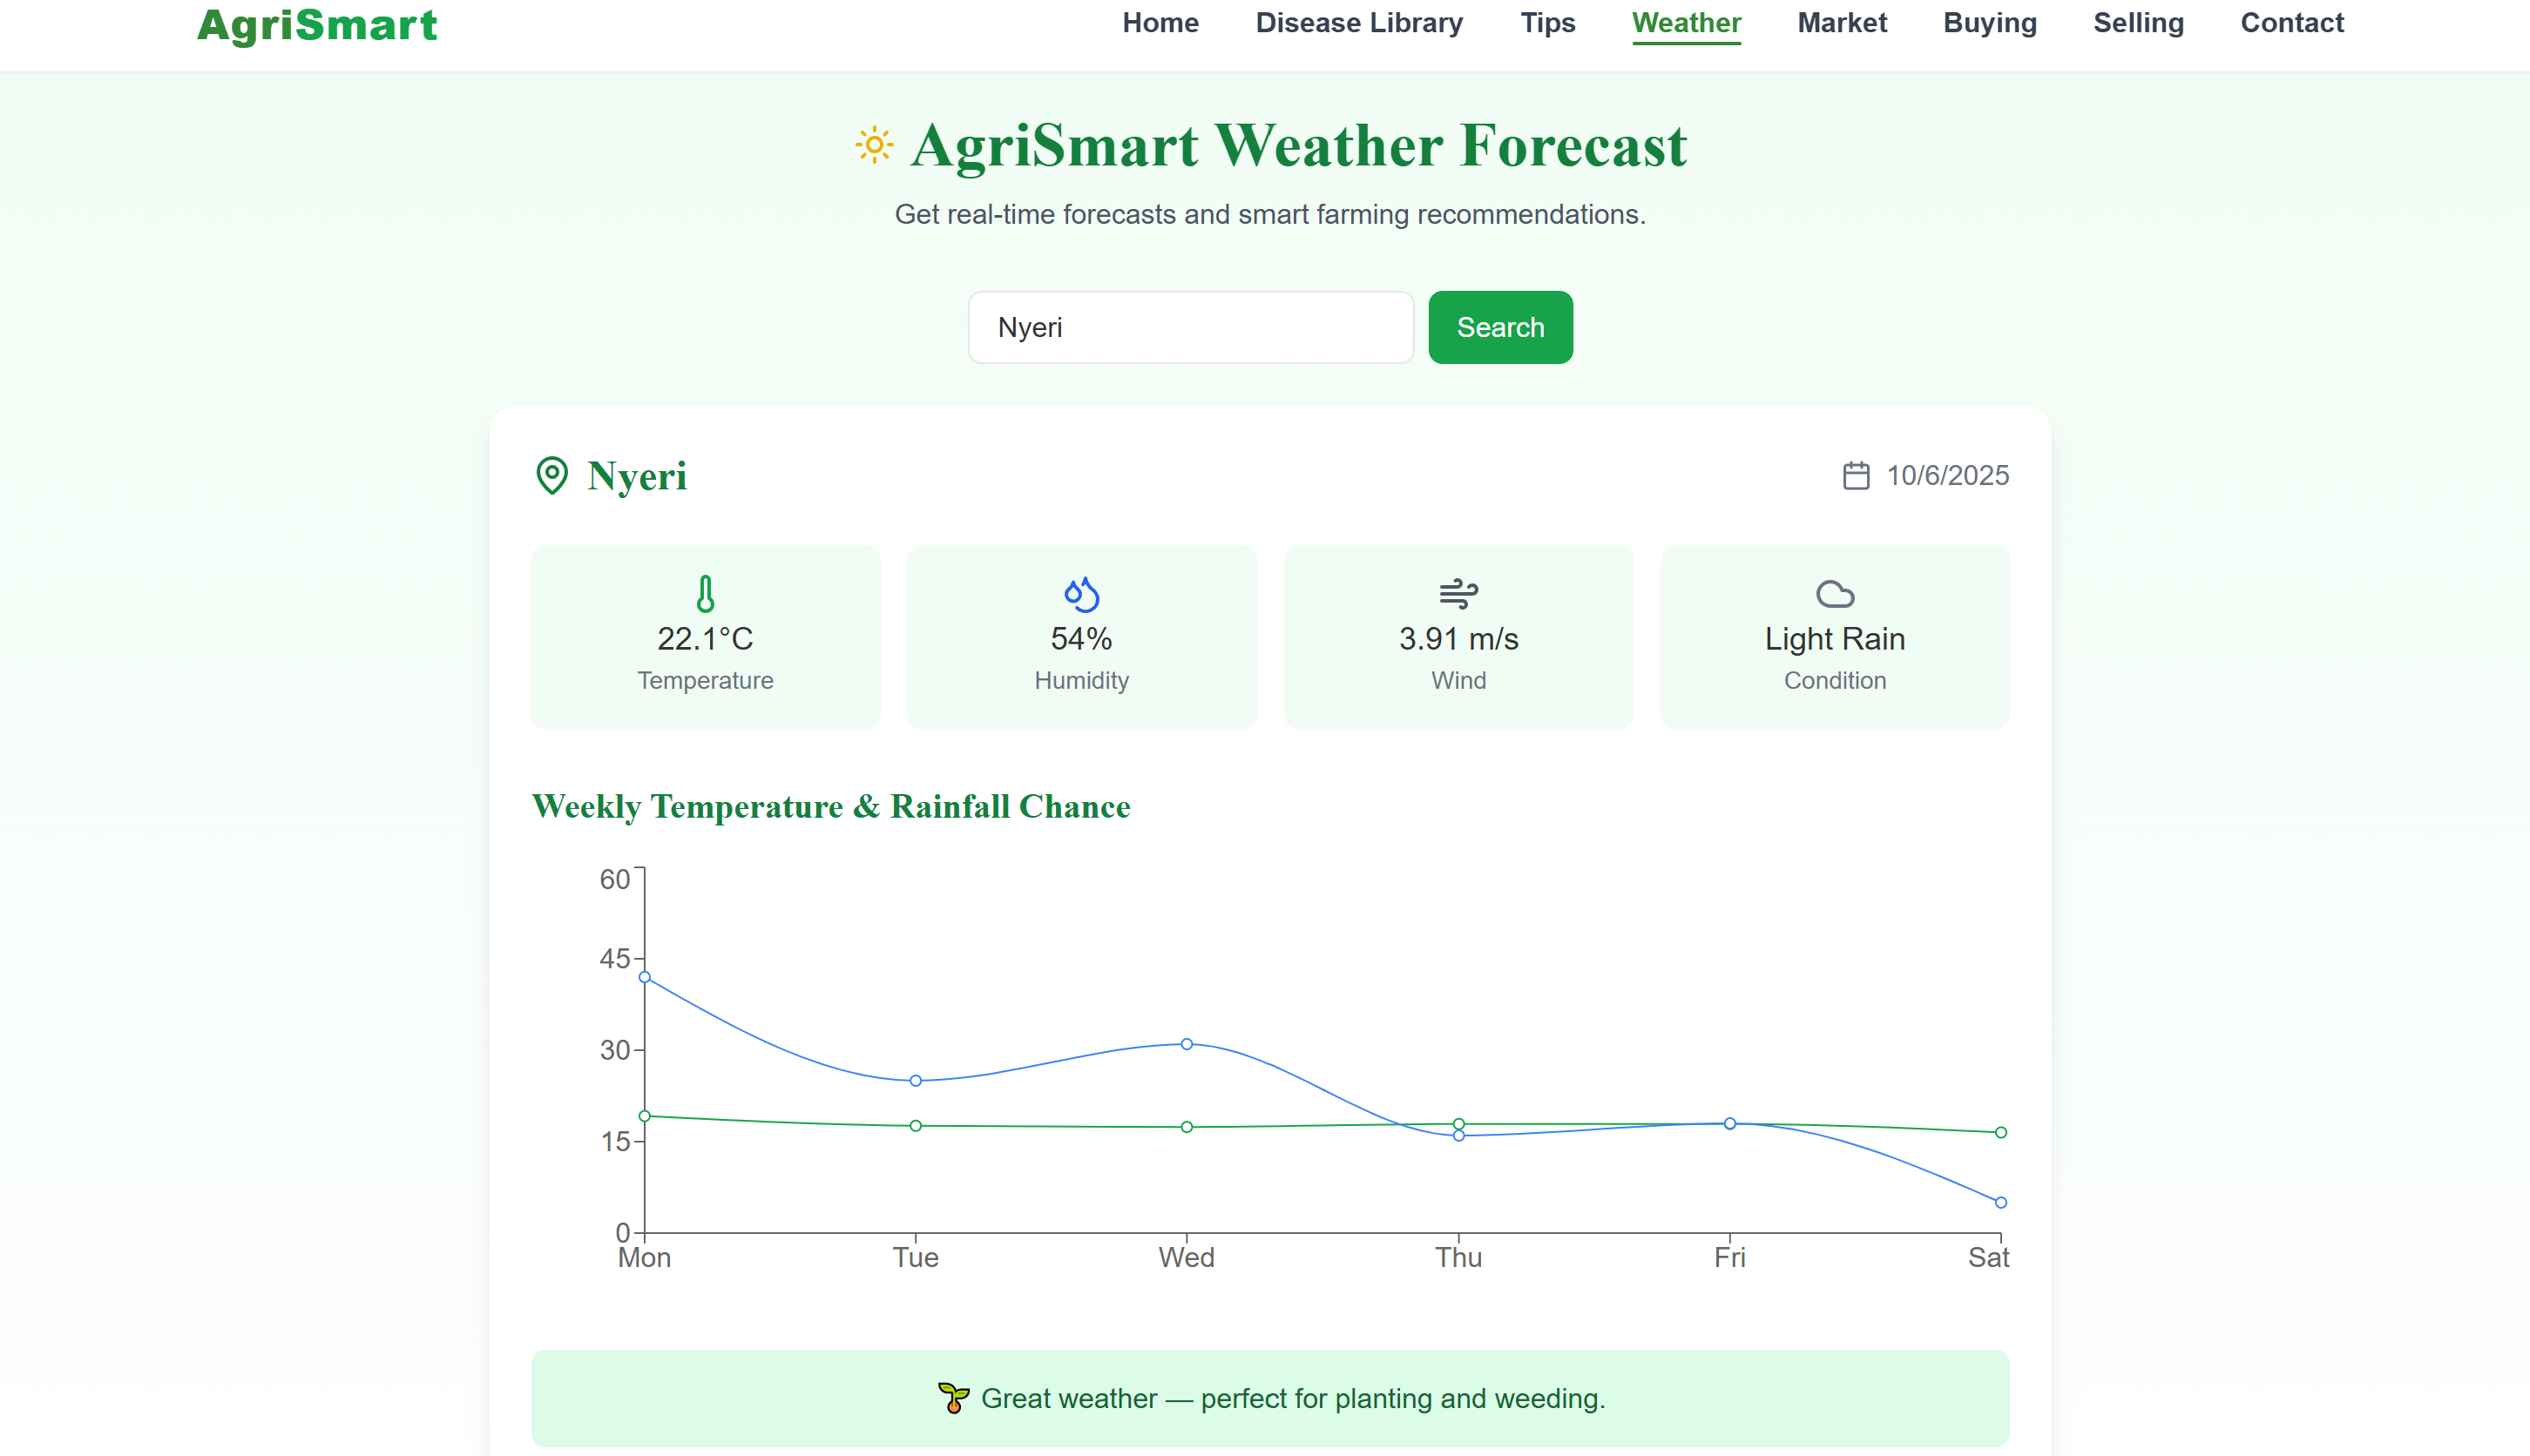Click the AgriSmart logo

coord(317,25)
